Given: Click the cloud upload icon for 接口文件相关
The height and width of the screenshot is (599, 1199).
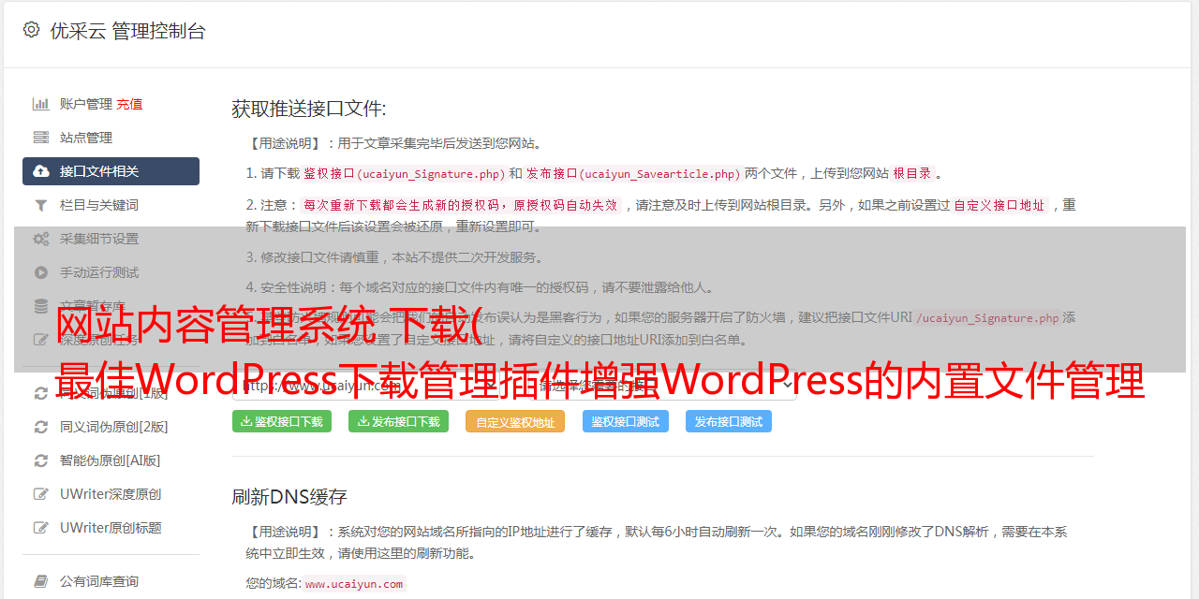Looking at the screenshot, I should pyautogui.click(x=41, y=171).
